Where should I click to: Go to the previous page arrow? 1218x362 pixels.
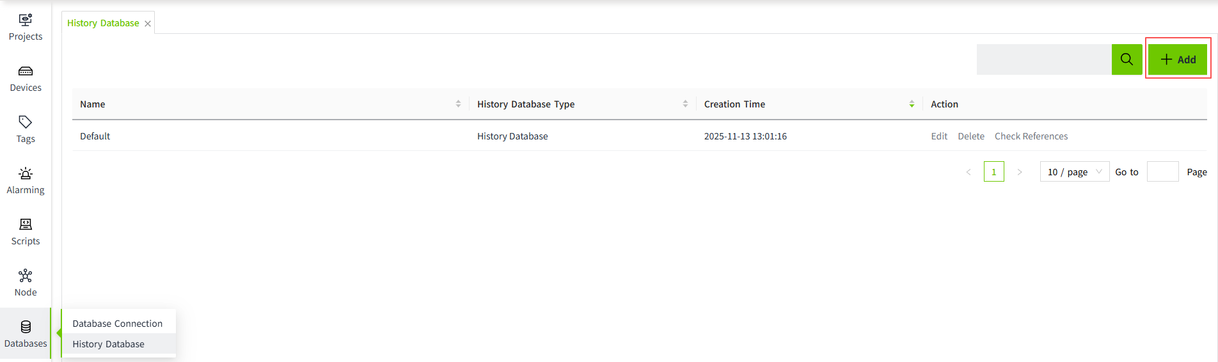point(969,172)
